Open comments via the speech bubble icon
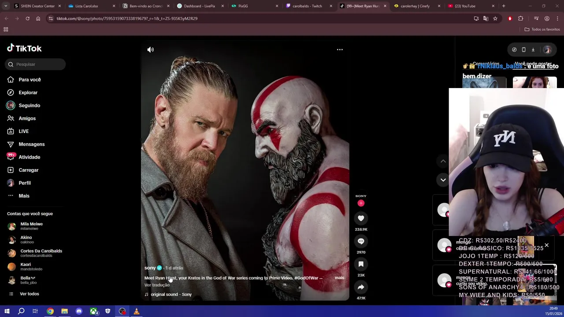The image size is (564, 317). (x=361, y=241)
